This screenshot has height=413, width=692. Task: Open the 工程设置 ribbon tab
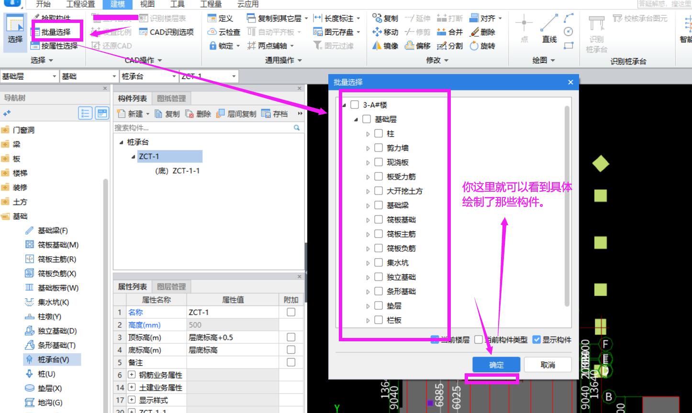point(80,4)
